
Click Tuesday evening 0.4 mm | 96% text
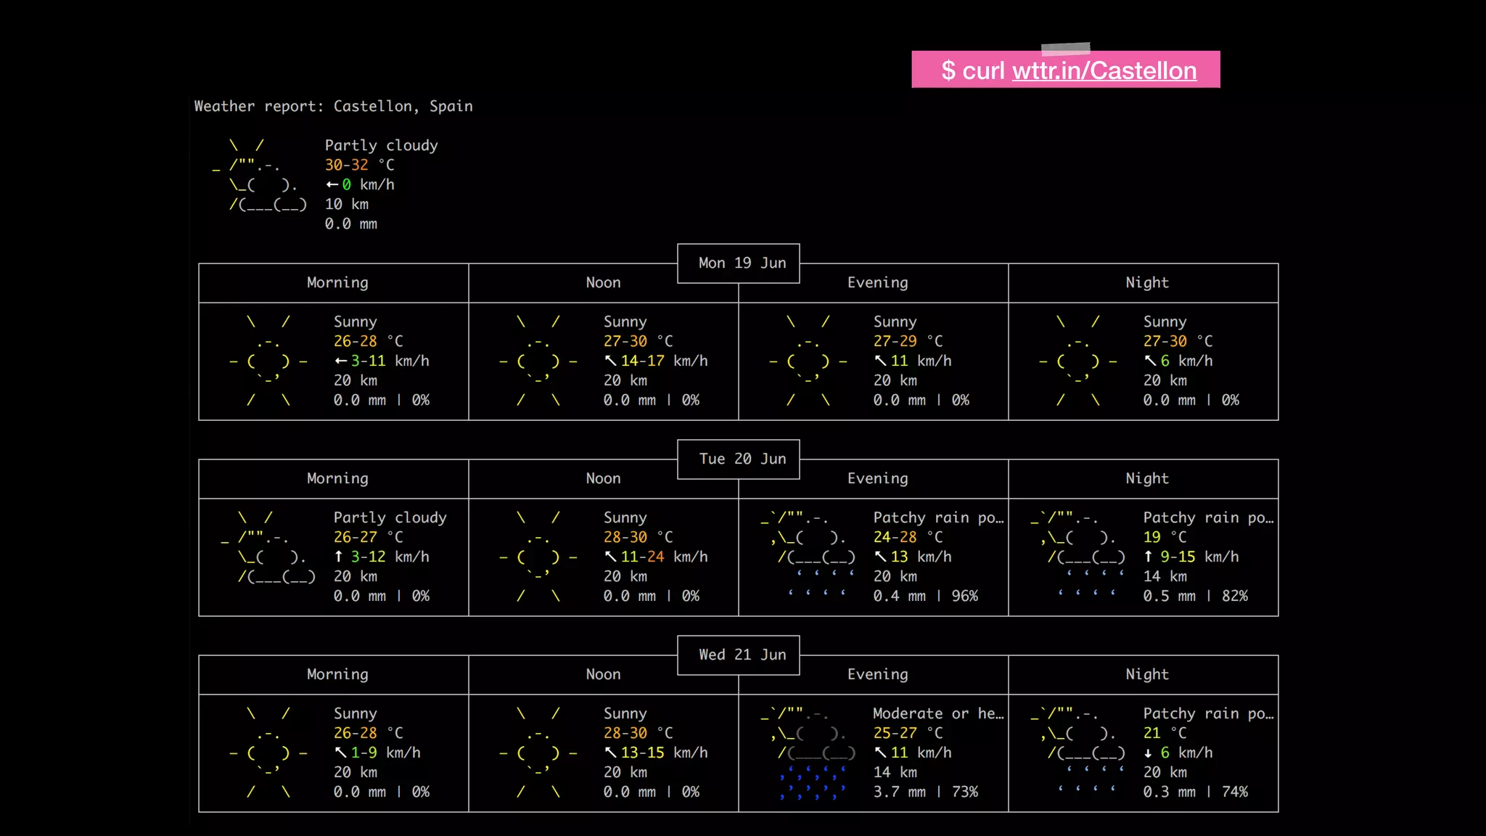[925, 596]
